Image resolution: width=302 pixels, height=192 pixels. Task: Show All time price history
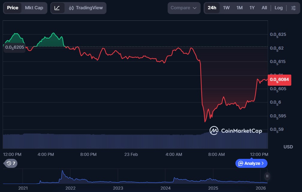point(264,8)
